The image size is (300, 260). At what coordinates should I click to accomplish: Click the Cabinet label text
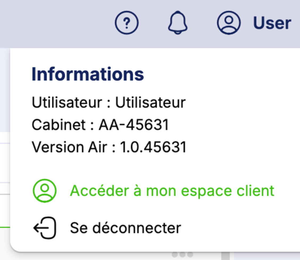(x=59, y=125)
